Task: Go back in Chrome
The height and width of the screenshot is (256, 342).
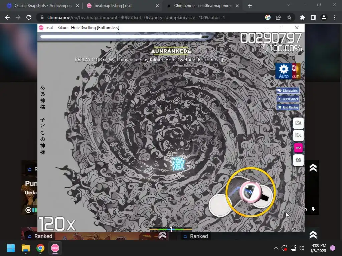Action: pos(7,17)
